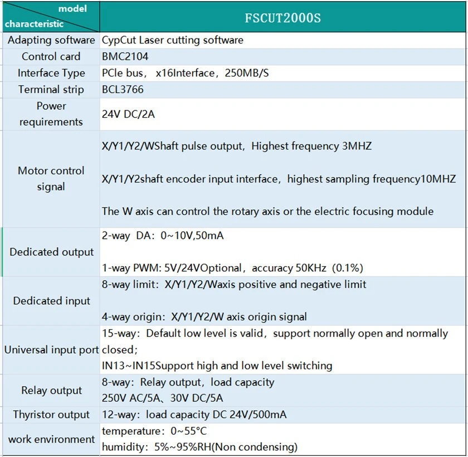Viewport: 468px width, 457px height.
Task: Select the FSCUT2000S header cell
Action: [282, 17]
